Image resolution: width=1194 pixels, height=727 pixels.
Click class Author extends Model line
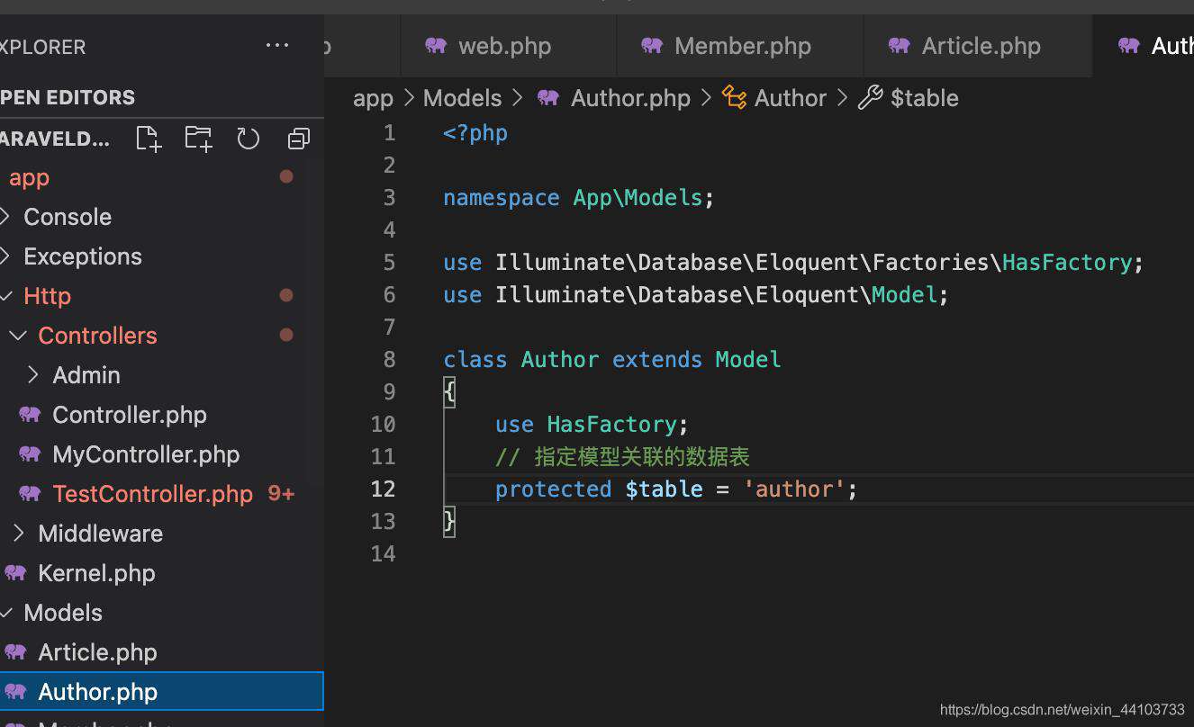pyautogui.click(x=612, y=359)
